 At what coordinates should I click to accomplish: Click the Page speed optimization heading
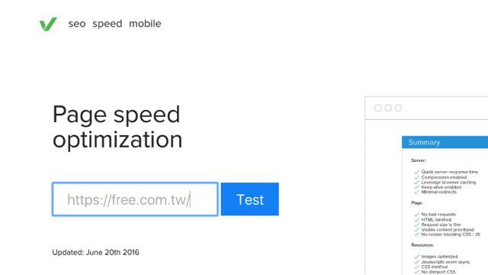click(x=117, y=128)
